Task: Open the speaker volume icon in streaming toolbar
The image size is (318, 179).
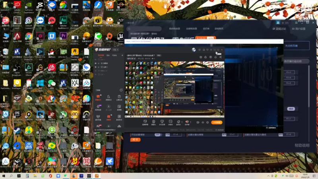Action: pyautogui.click(x=187, y=122)
